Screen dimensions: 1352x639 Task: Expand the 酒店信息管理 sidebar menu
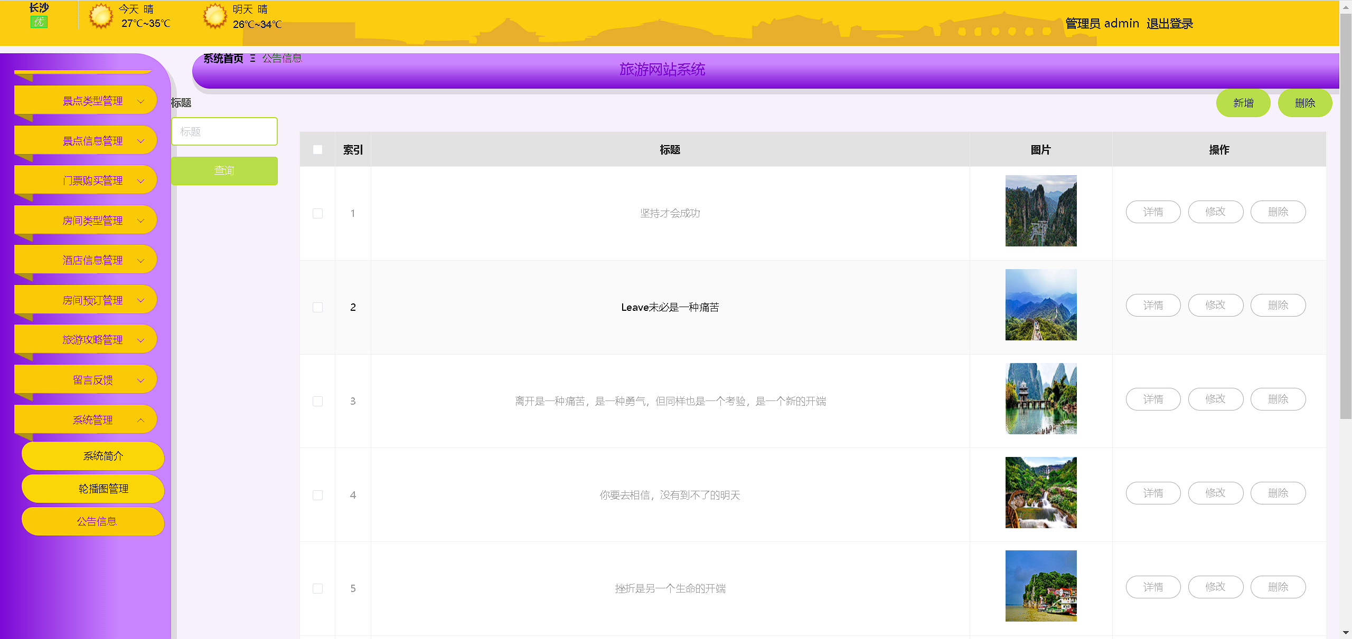click(x=92, y=260)
